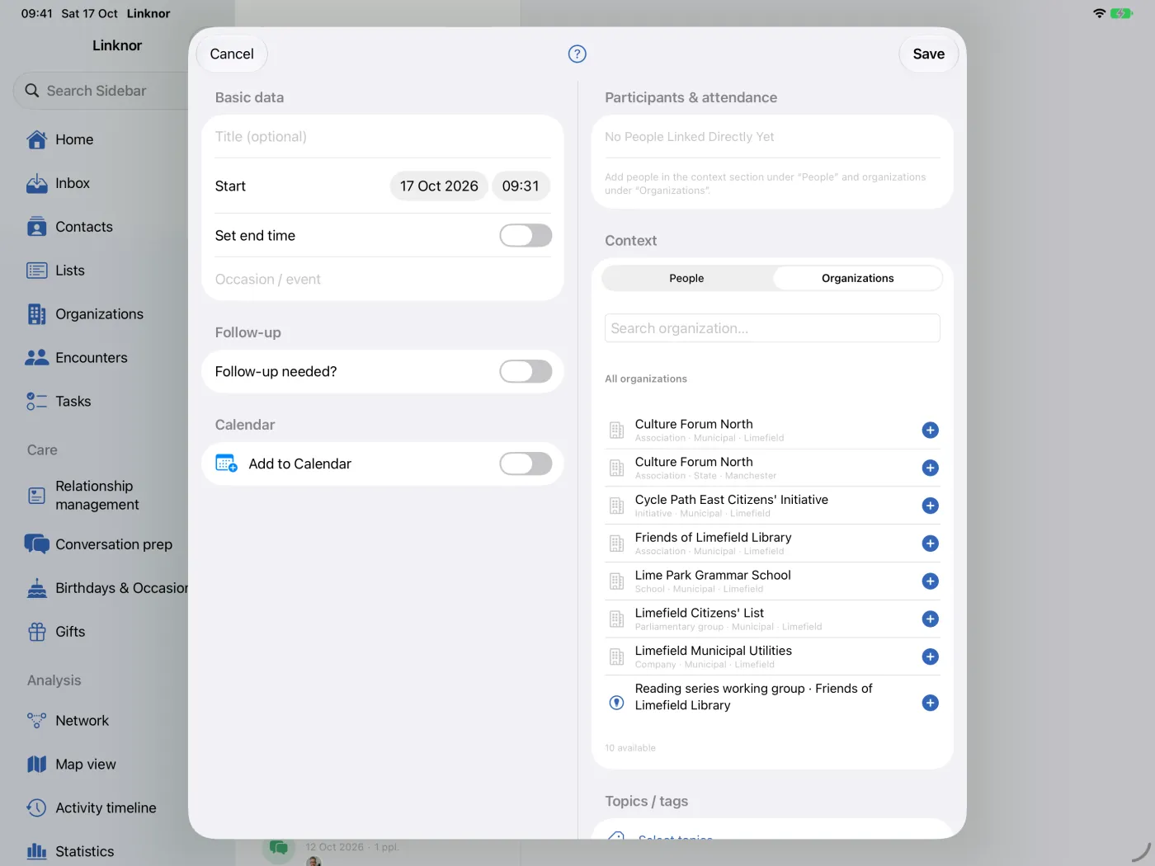Focus the Occasion / event field
The image size is (1155, 866).
coord(383,280)
